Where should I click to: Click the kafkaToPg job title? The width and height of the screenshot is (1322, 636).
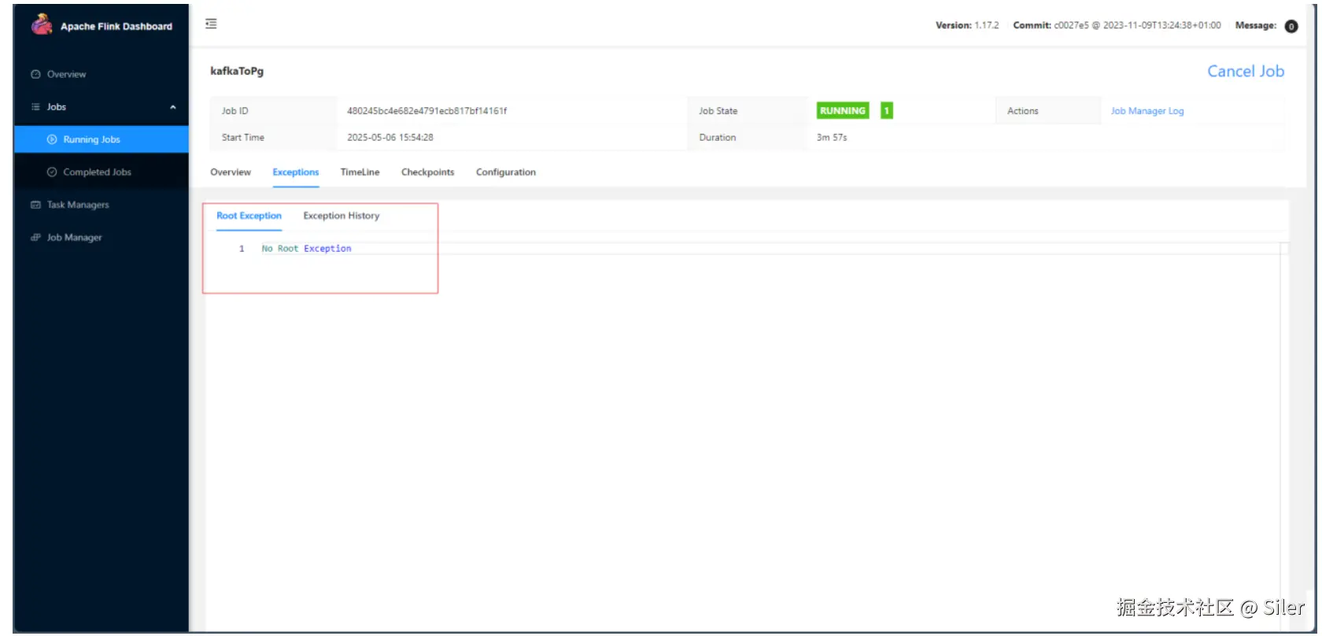pos(237,71)
